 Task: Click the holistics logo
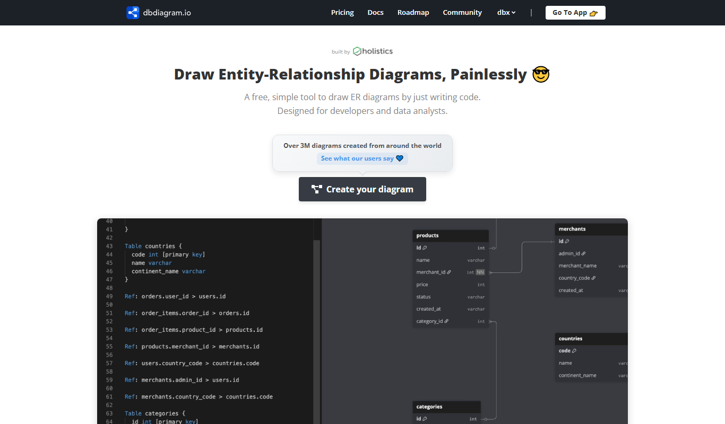(x=373, y=51)
